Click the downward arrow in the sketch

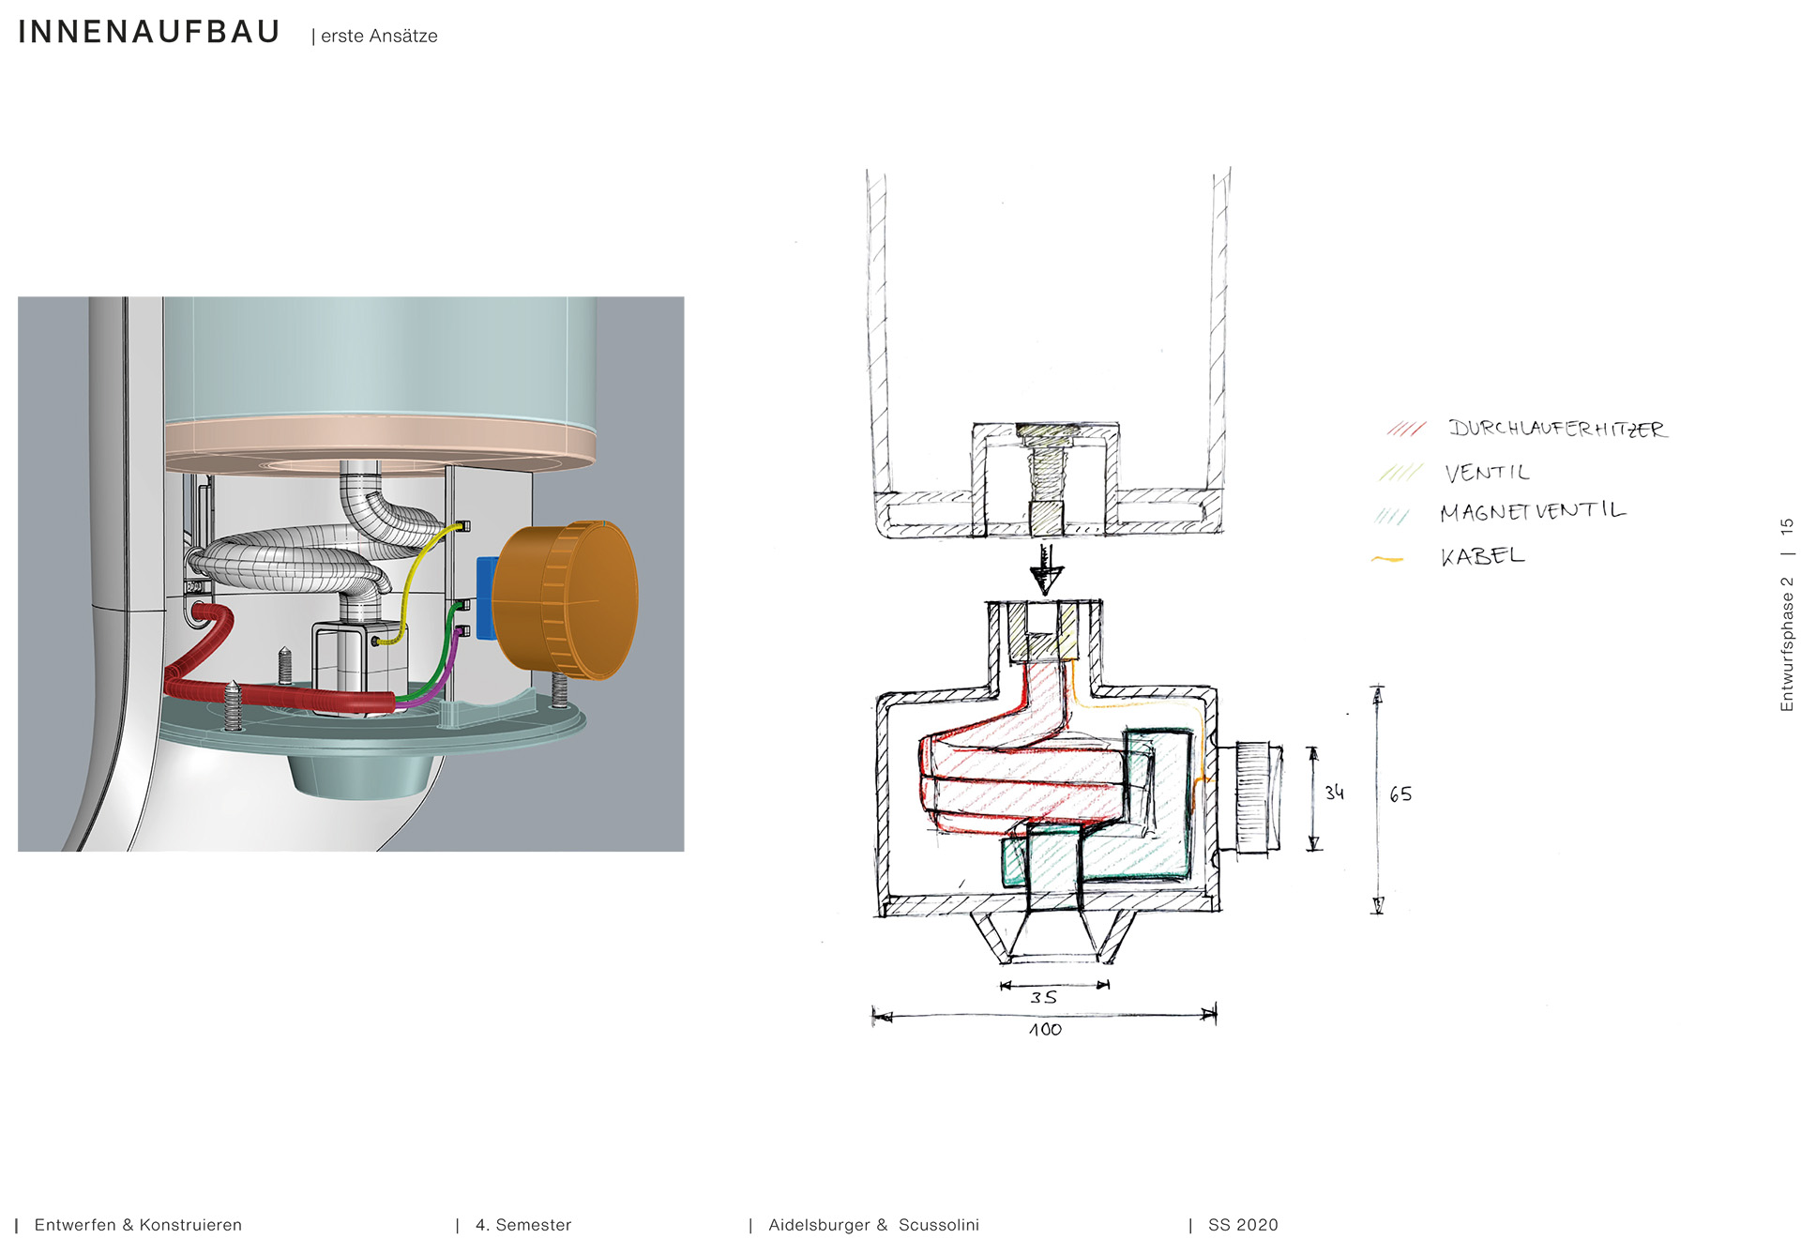coord(1045,569)
